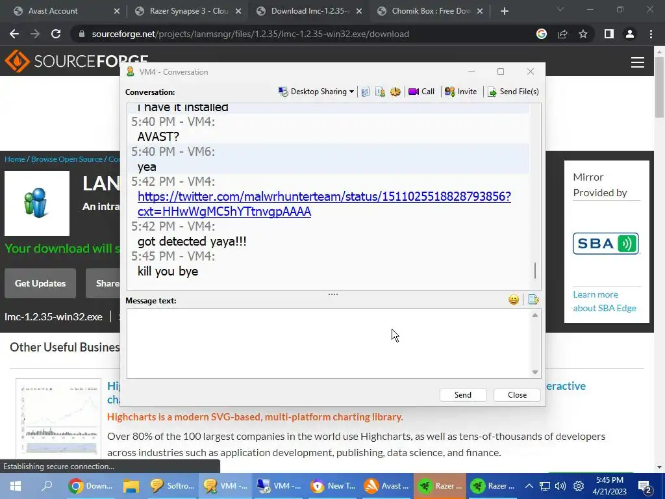Click the volume speaker tray icon

pos(560,486)
